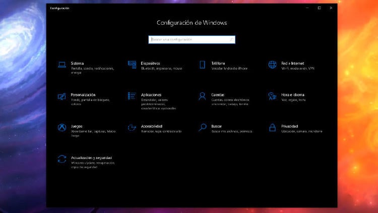Maximize the Configuración window
This screenshot has width=378, height=213.
coord(319,8)
